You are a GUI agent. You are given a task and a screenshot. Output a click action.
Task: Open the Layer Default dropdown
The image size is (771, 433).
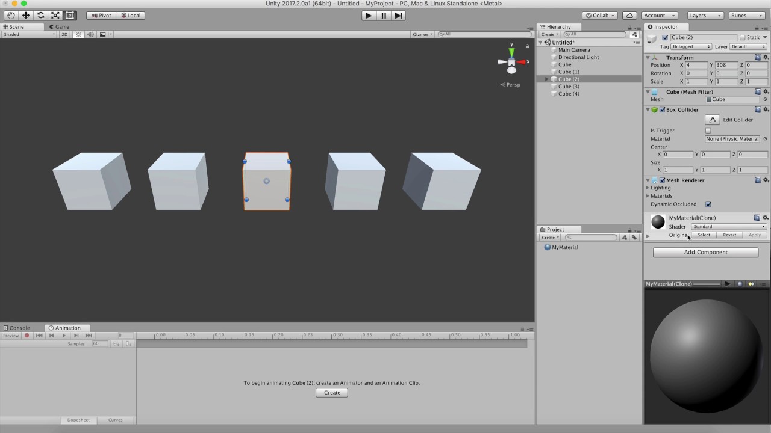coord(749,47)
